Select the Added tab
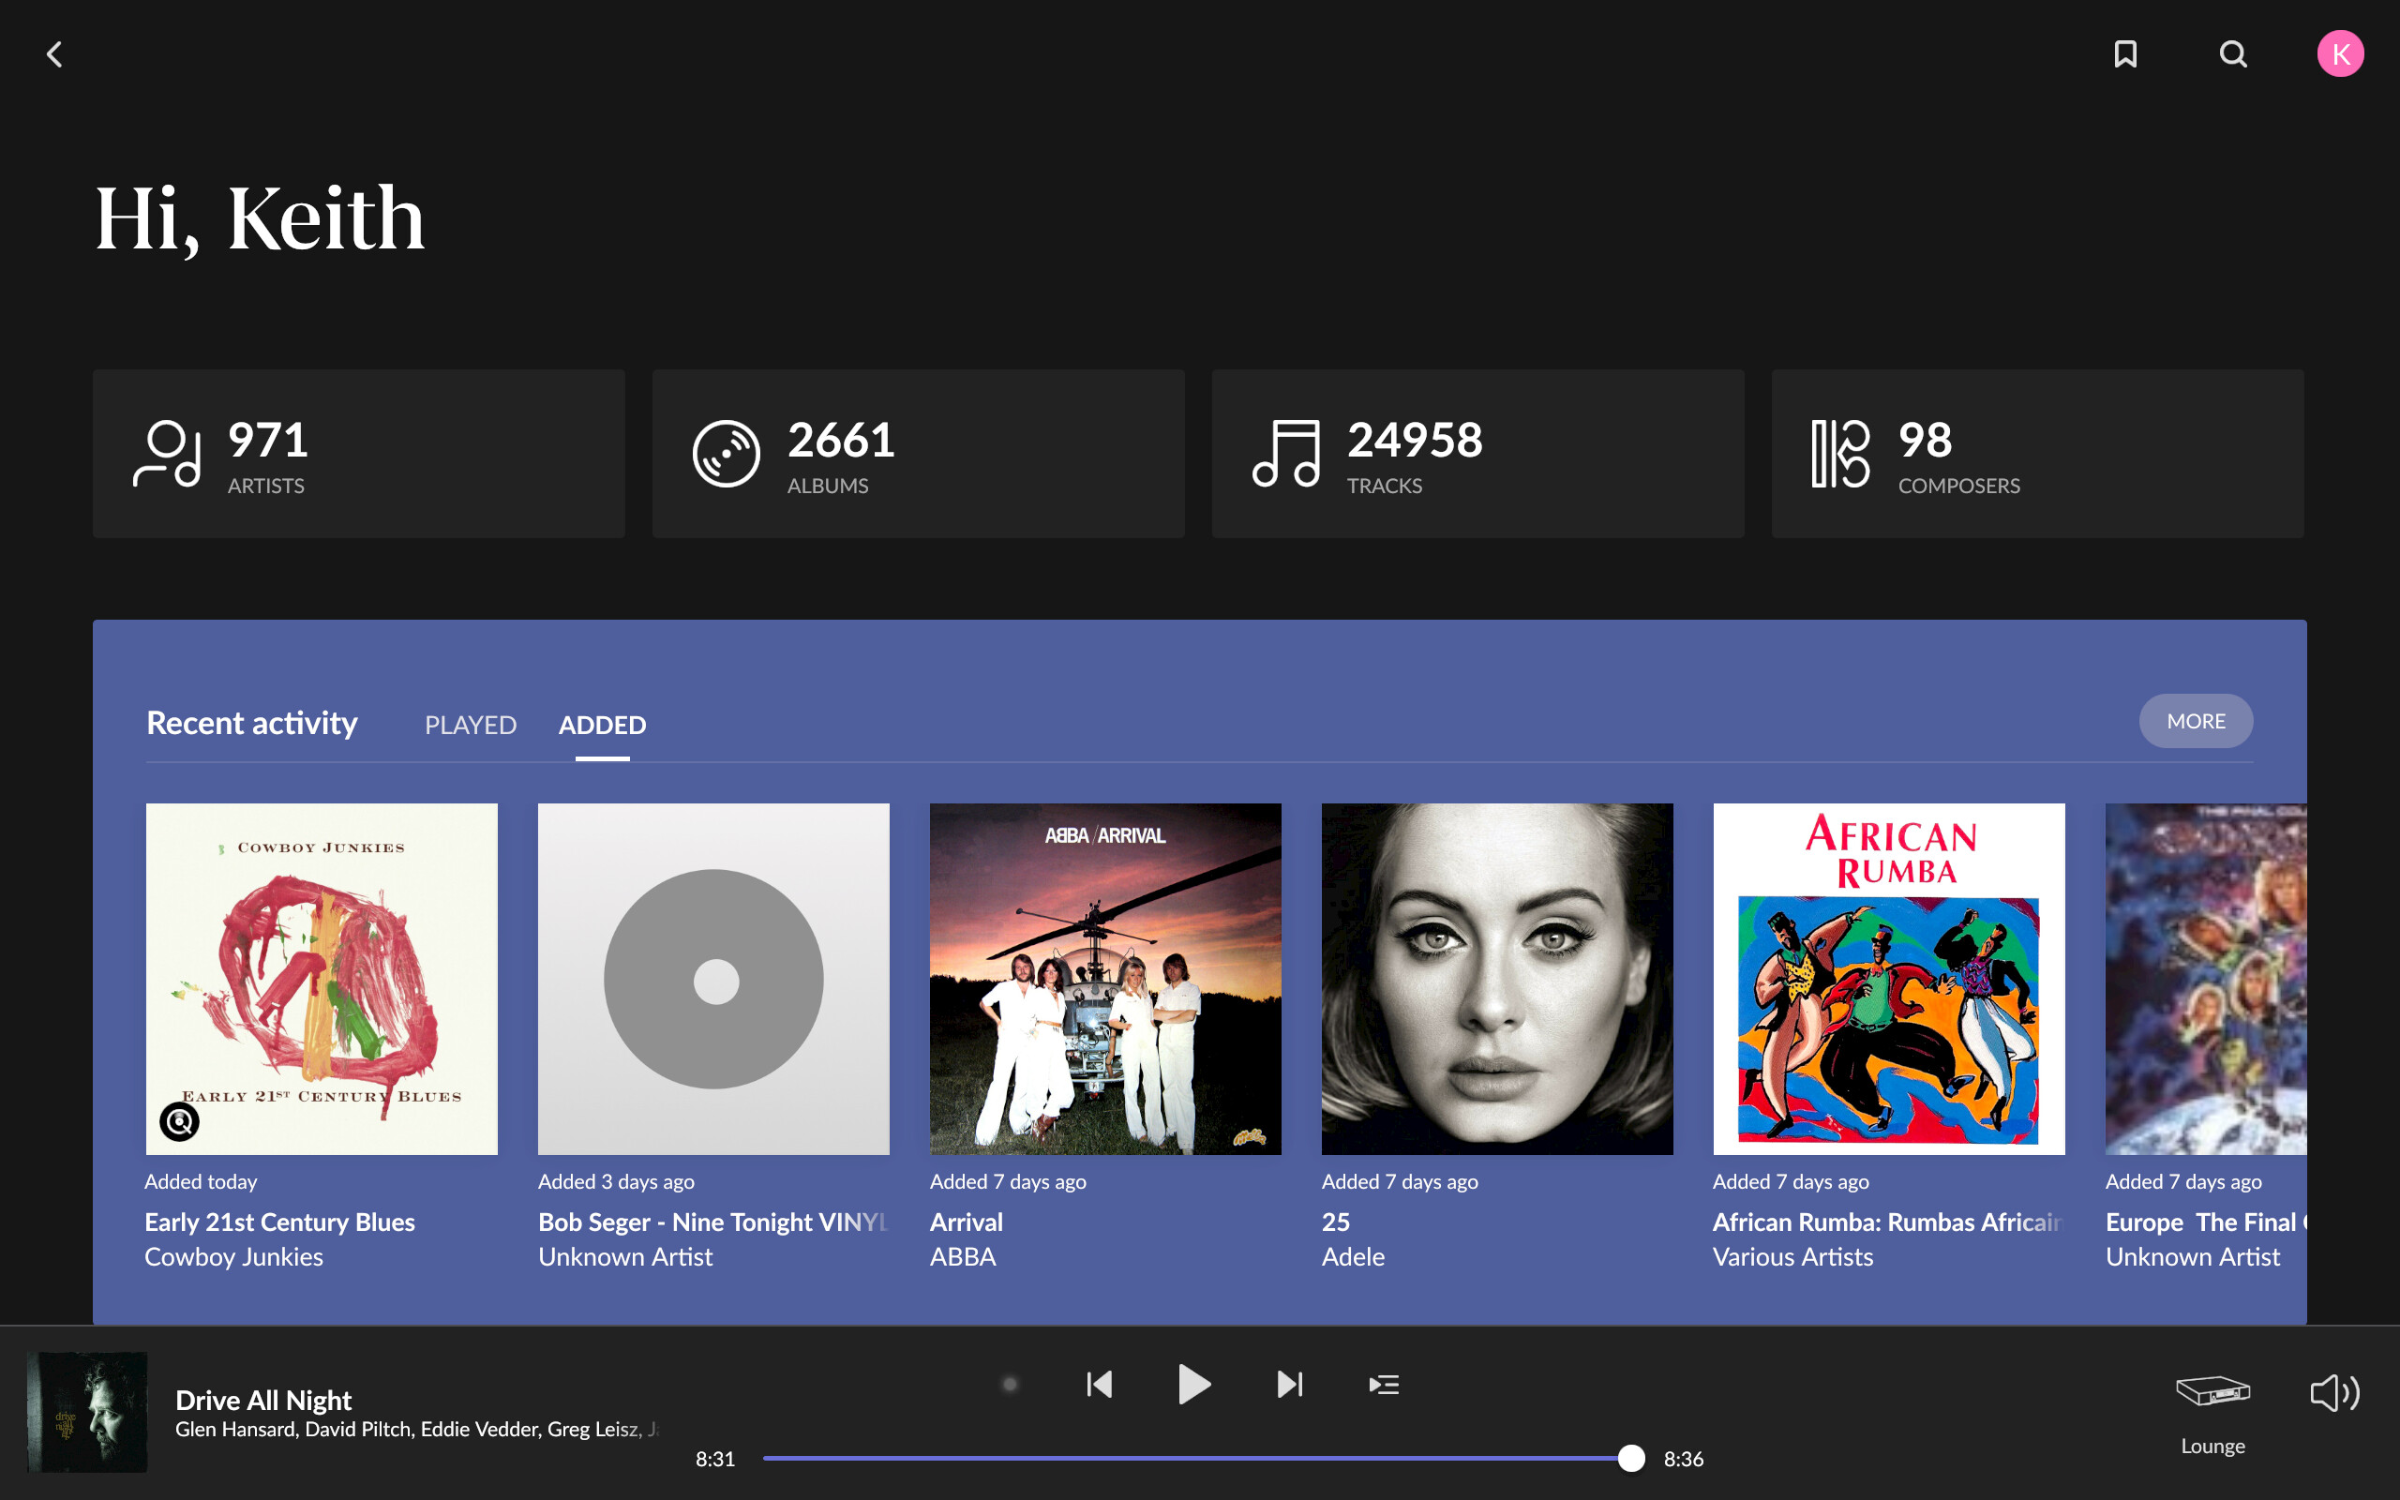The height and width of the screenshot is (1500, 2400). [602, 724]
